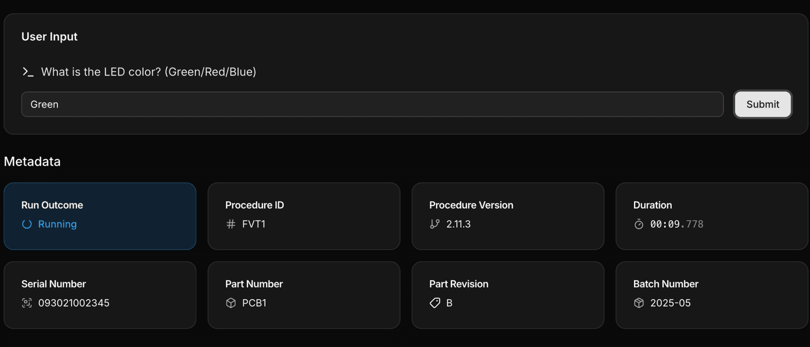Click the cube icon next to PCB1
The width and height of the screenshot is (810, 347).
pyautogui.click(x=231, y=303)
